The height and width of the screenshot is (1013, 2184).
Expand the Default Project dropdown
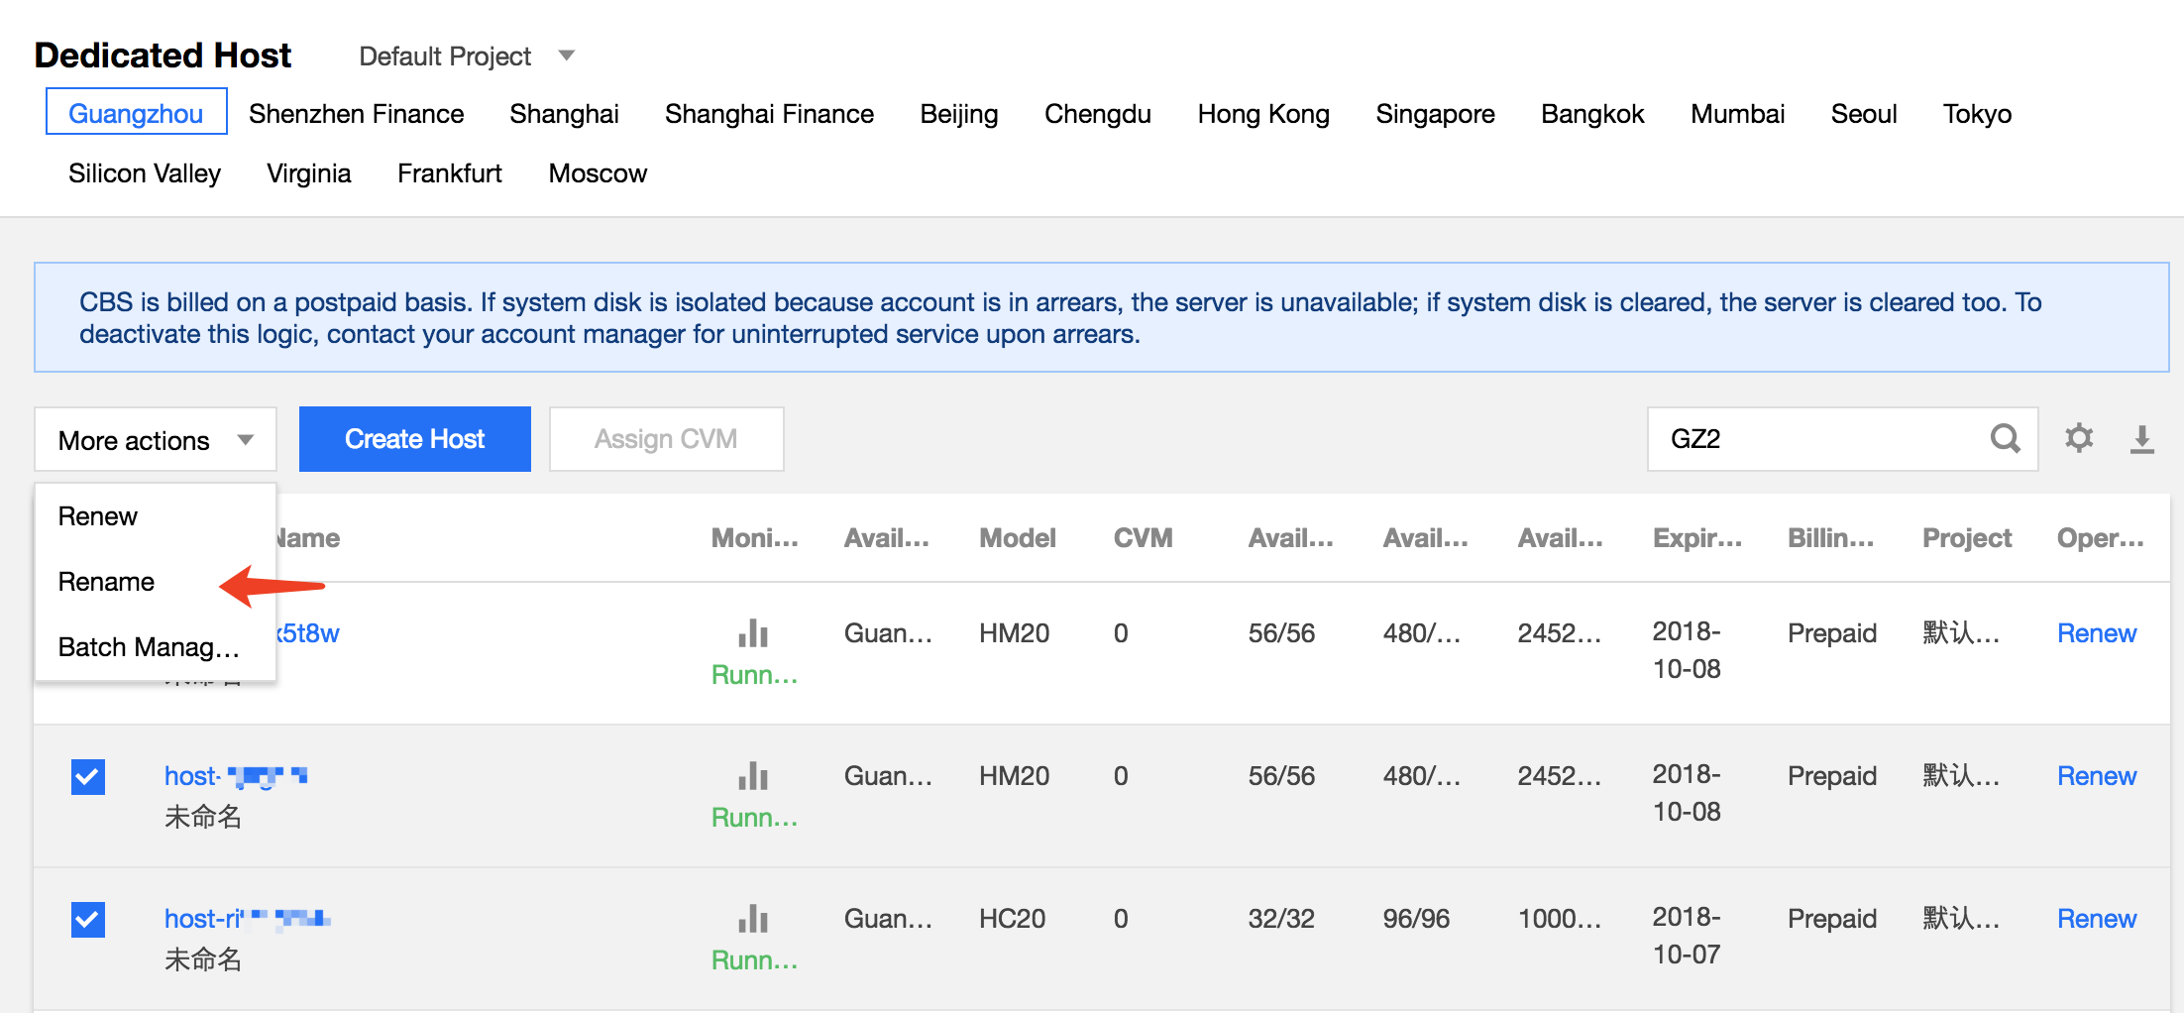[467, 56]
